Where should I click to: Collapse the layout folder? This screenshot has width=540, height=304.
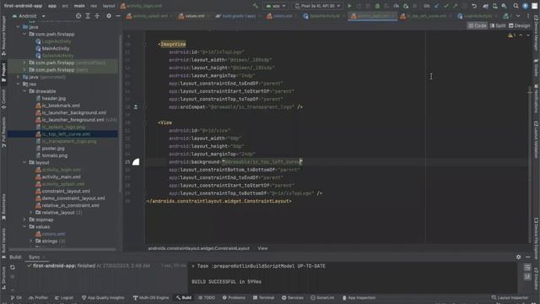tap(24, 162)
